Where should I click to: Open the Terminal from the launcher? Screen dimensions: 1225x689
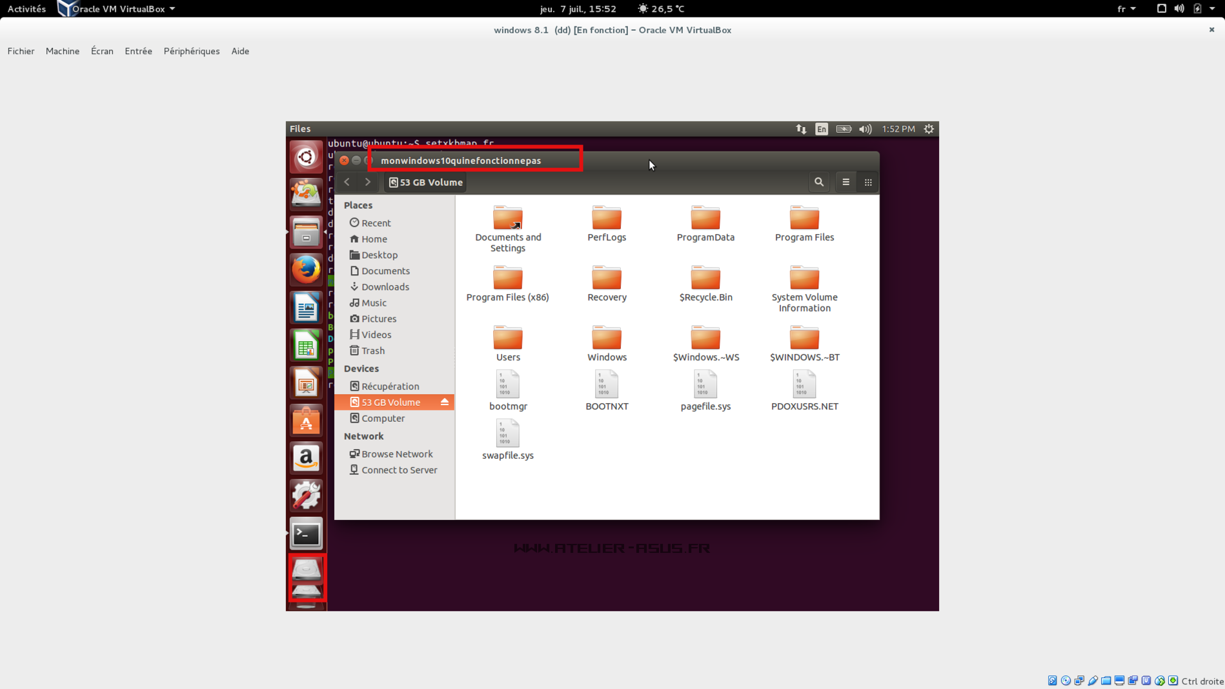click(x=306, y=534)
